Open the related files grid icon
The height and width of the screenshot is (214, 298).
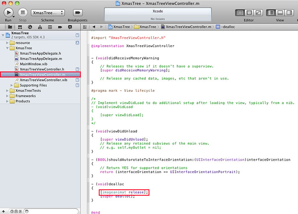85,27
